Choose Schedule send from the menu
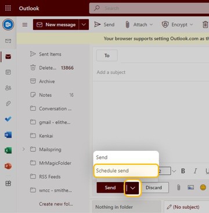Screen dimensions: 209x213 tap(126, 171)
